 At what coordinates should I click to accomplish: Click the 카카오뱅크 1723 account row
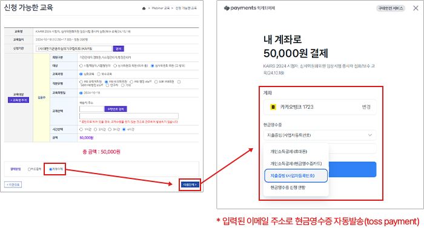pyautogui.click(x=320, y=107)
